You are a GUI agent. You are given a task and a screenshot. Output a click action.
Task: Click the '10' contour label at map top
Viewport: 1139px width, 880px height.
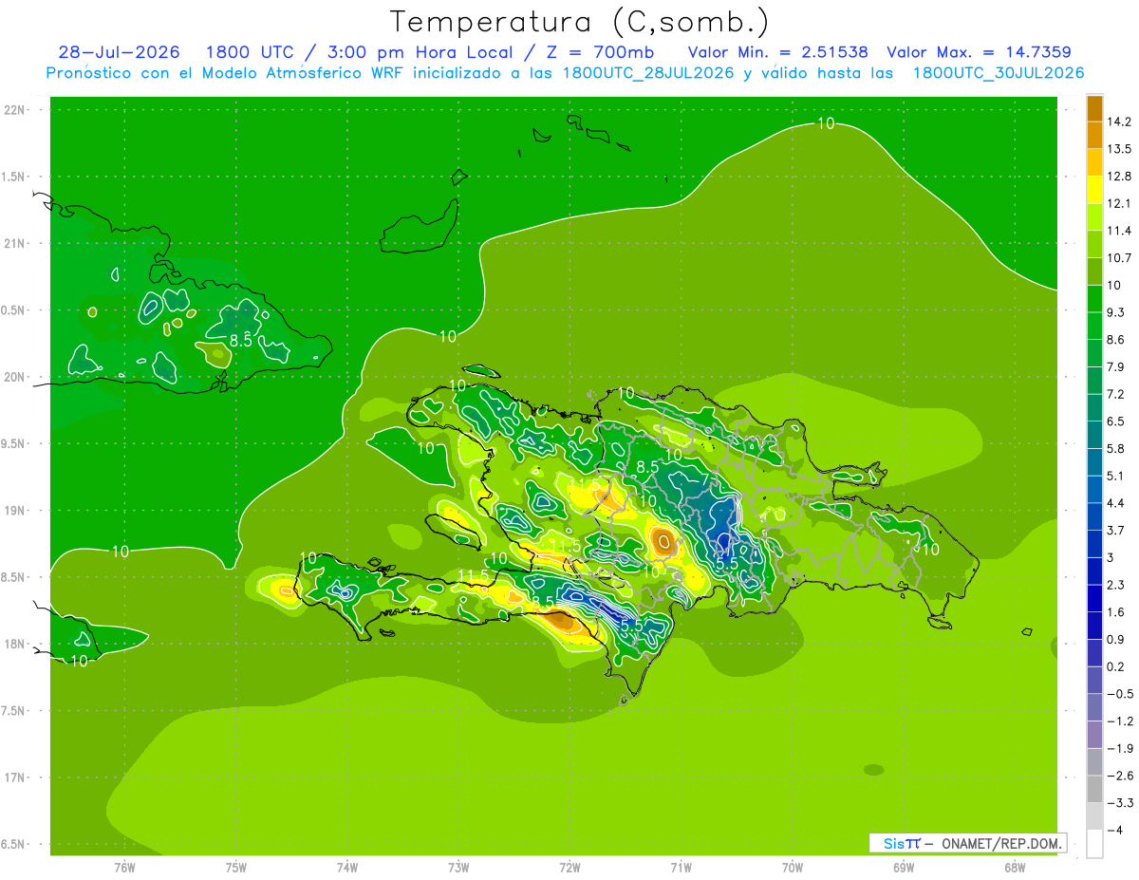(x=826, y=122)
